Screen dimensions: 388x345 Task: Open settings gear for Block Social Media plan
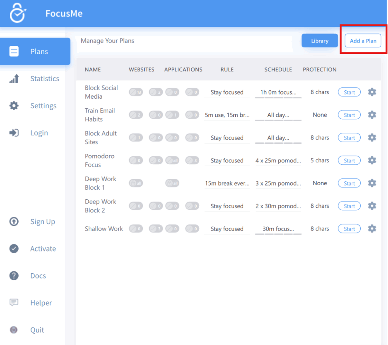(x=372, y=92)
